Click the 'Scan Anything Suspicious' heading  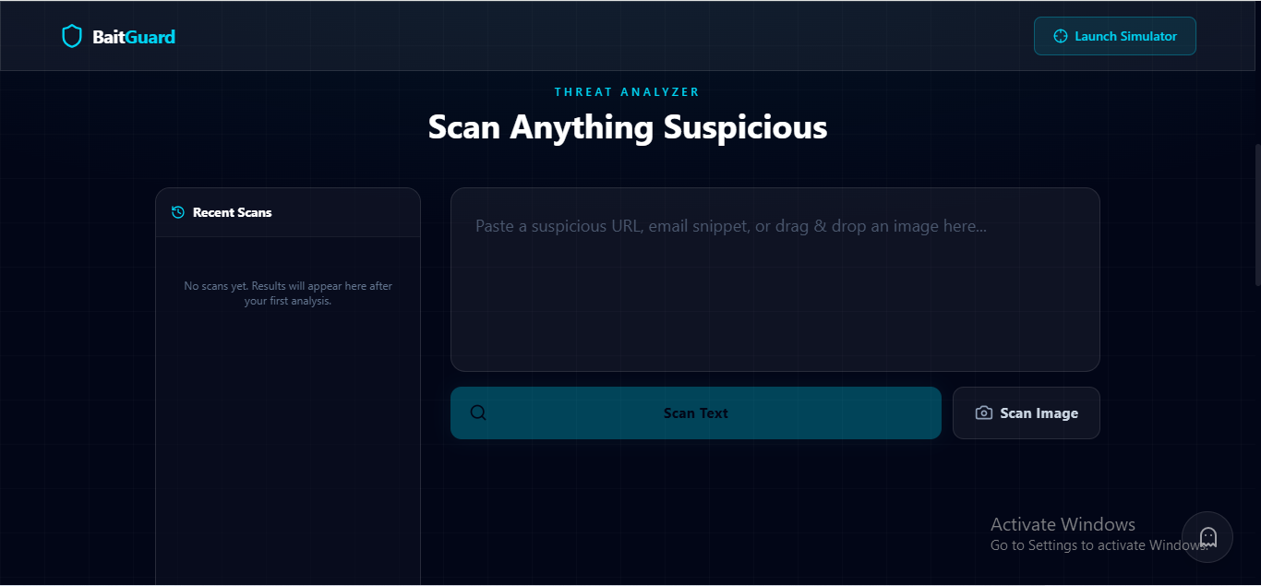[x=628, y=126]
